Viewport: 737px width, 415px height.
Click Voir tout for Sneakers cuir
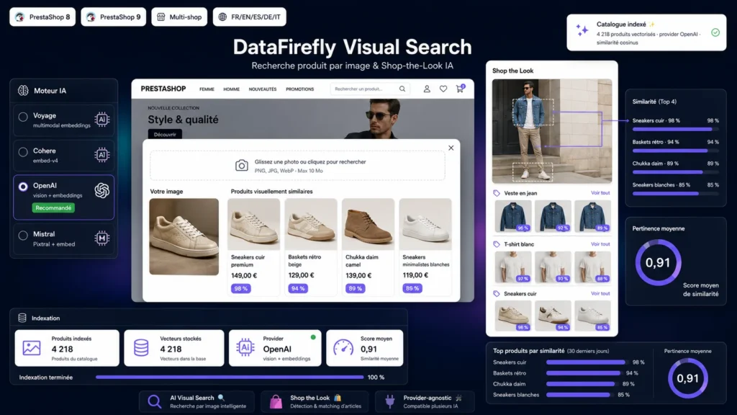[600, 294]
